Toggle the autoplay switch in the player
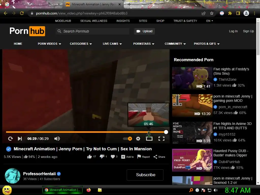 (128, 139)
